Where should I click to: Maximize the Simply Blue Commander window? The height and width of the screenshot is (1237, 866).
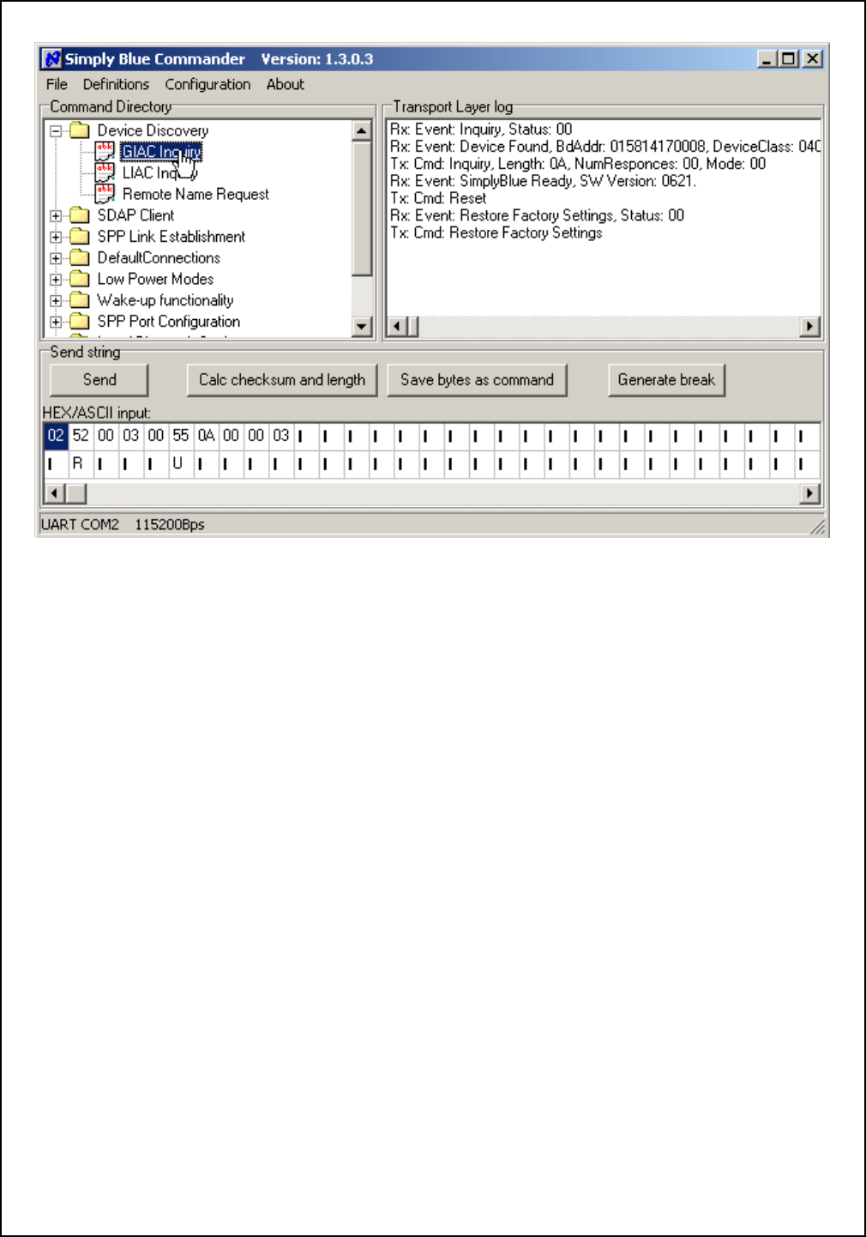788,58
